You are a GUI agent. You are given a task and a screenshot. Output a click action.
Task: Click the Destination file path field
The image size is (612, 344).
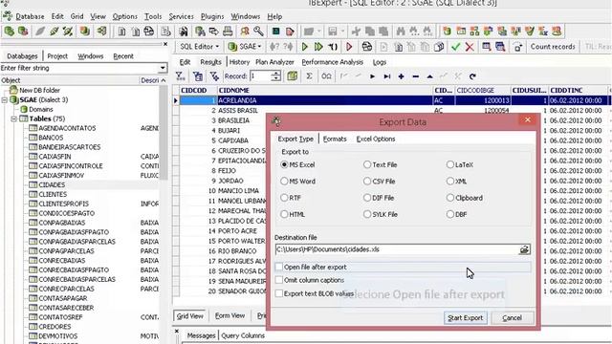click(x=397, y=249)
